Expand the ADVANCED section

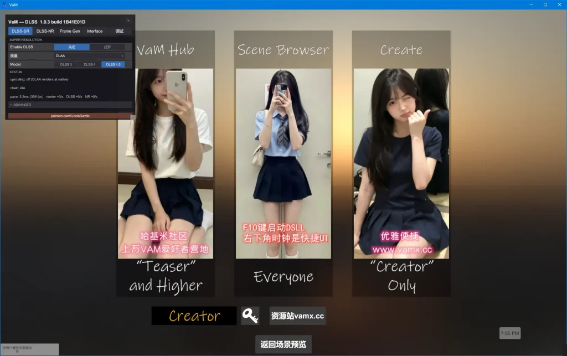pos(70,105)
